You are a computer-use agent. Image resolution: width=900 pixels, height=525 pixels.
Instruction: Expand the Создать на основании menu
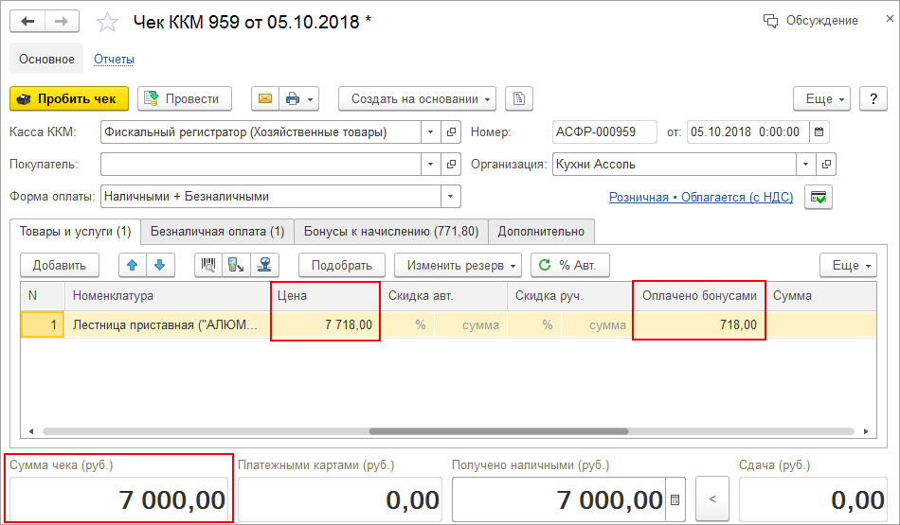[x=417, y=98]
